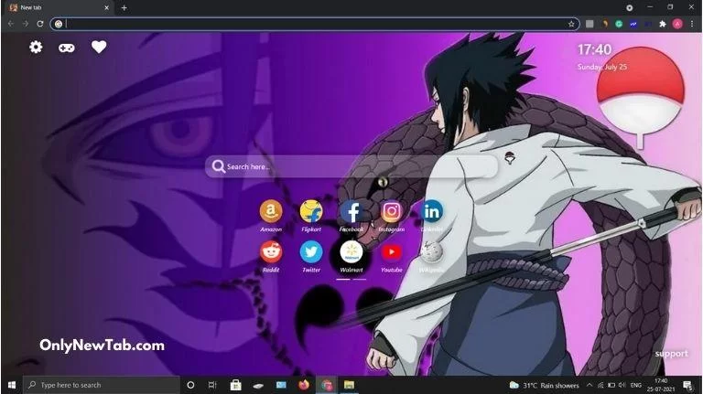The width and height of the screenshot is (703, 394).
Task: Open Task View on taskbar
Action: [x=212, y=385]
